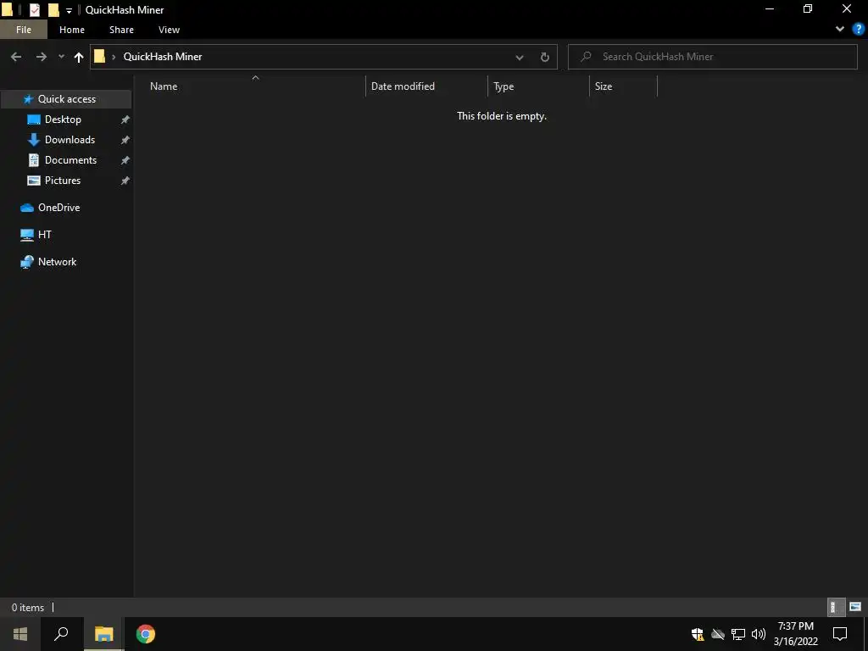Click the pin icon next to Documents

125,160
